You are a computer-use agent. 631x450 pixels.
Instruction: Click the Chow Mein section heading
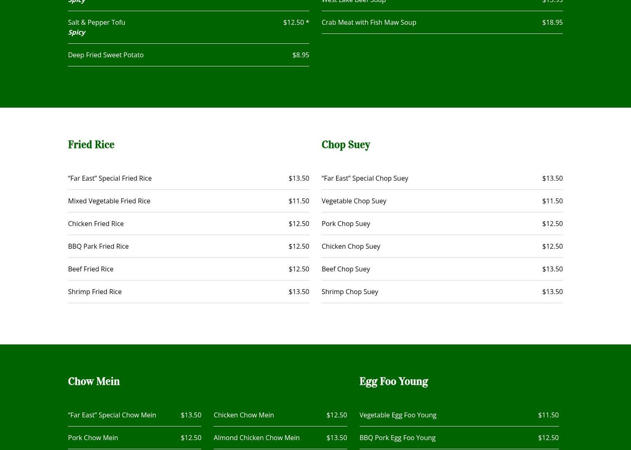point(94,382)
